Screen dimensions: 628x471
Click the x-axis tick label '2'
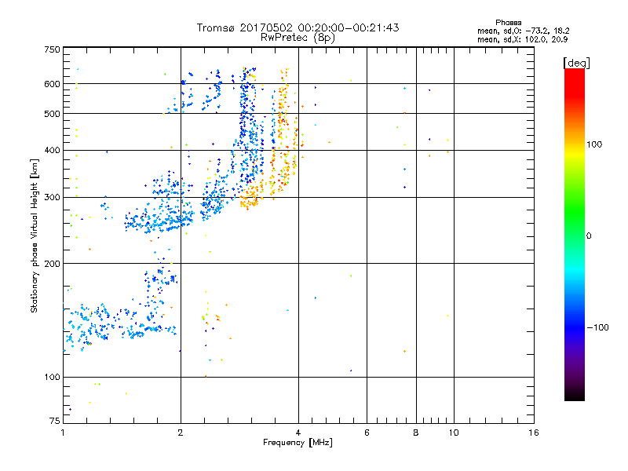(181, 433)
